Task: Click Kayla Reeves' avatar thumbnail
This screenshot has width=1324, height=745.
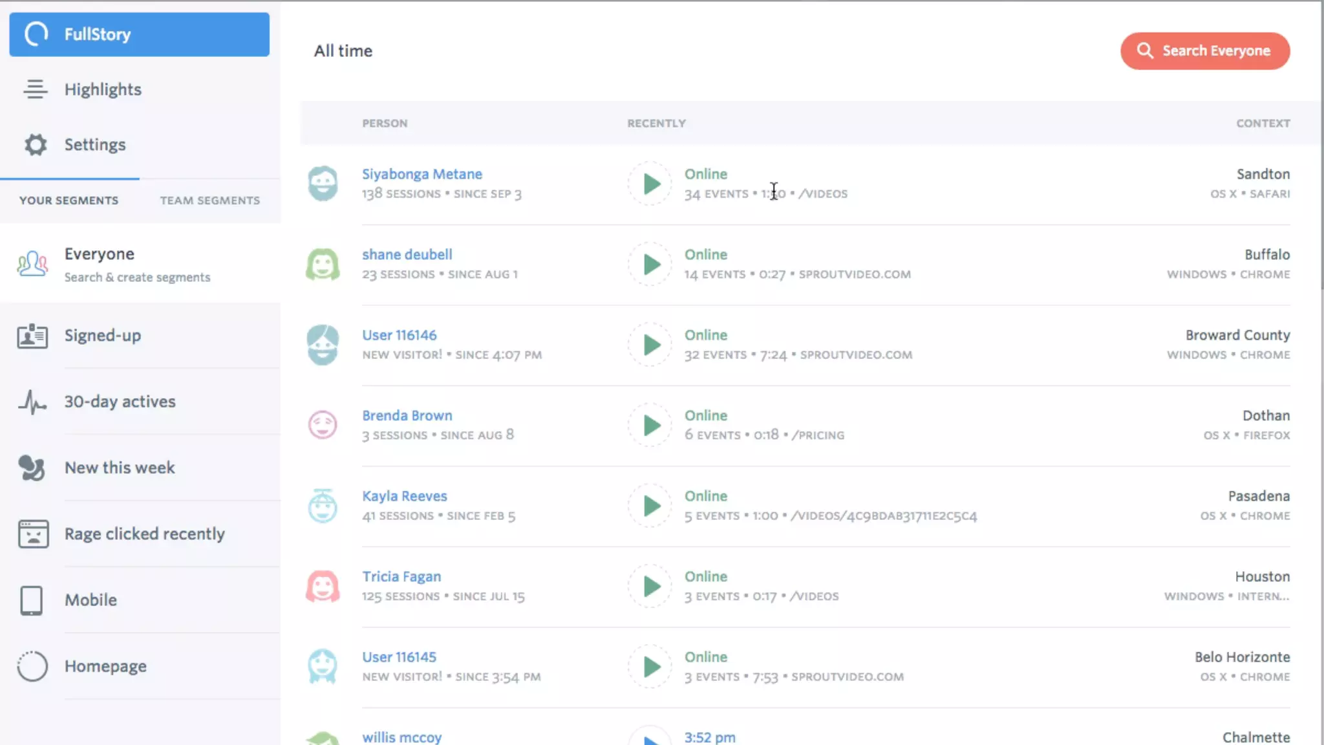Action: click(322, 506)
